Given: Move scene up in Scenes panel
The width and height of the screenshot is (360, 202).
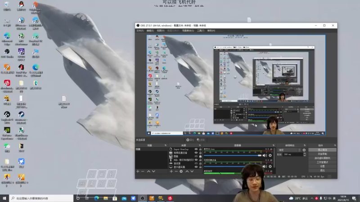Looking at the screenshot, I should pos(148,171).
